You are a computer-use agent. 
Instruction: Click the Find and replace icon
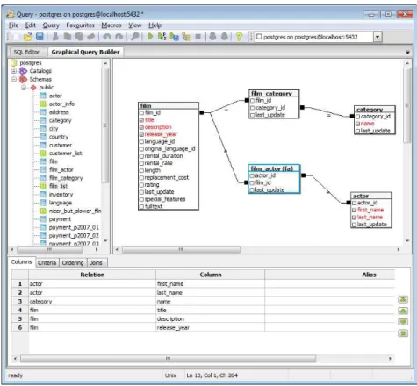(134, 37)
